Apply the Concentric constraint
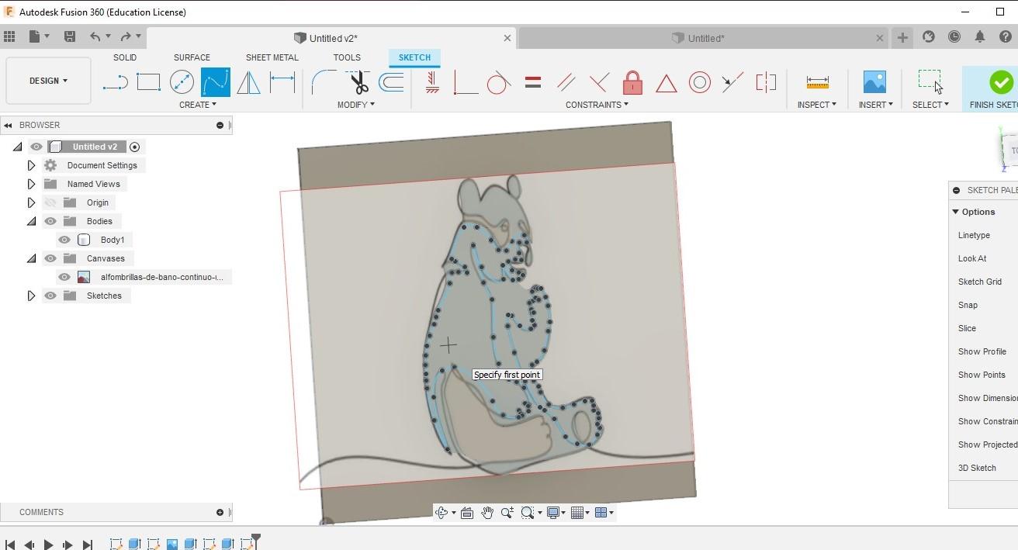The image size is (1018, 550). point(699,82)
